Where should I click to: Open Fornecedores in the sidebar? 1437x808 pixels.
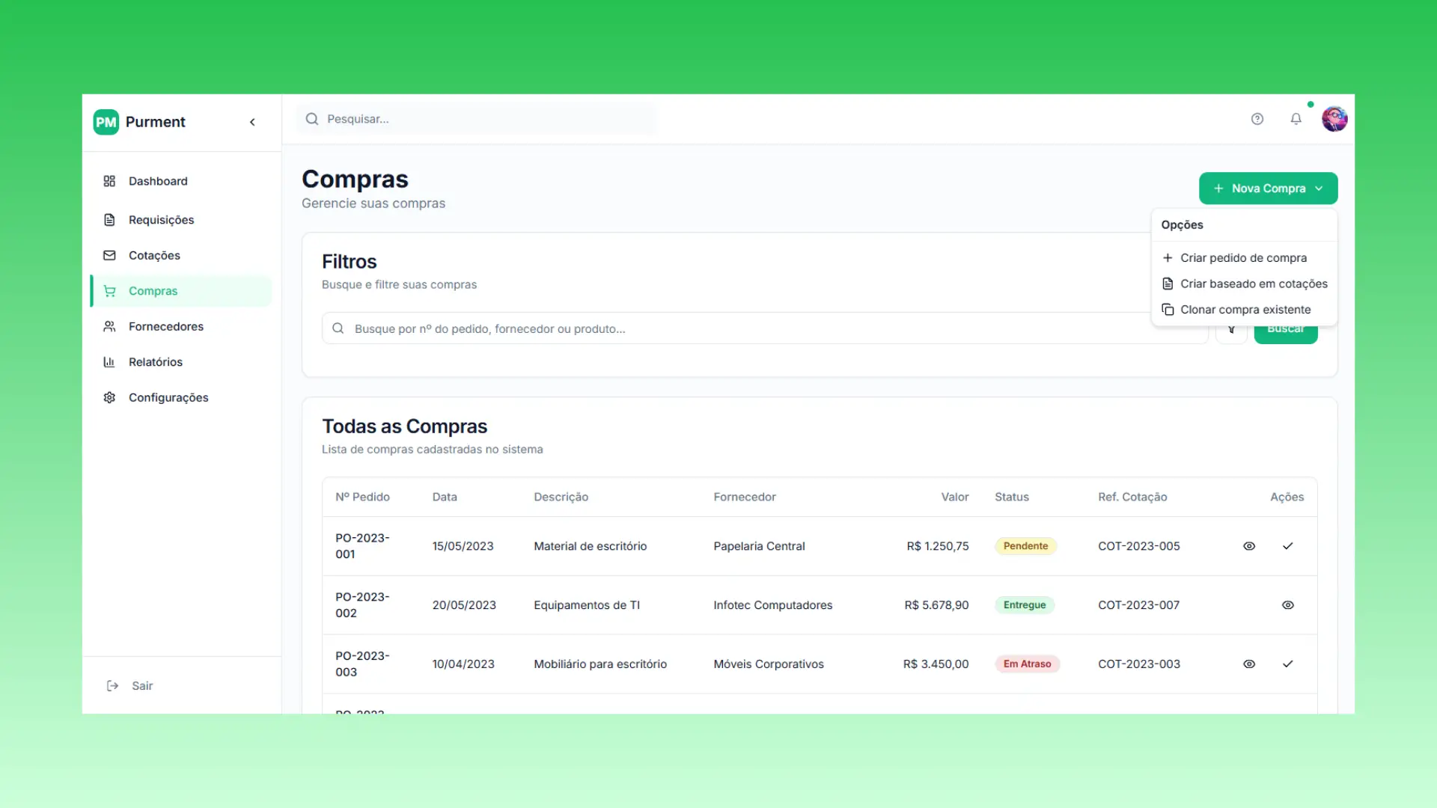click(181, 326)
